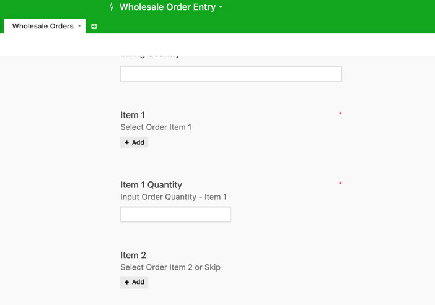Click the base icon beside Wholesale Order Entry

pos(112,7)
